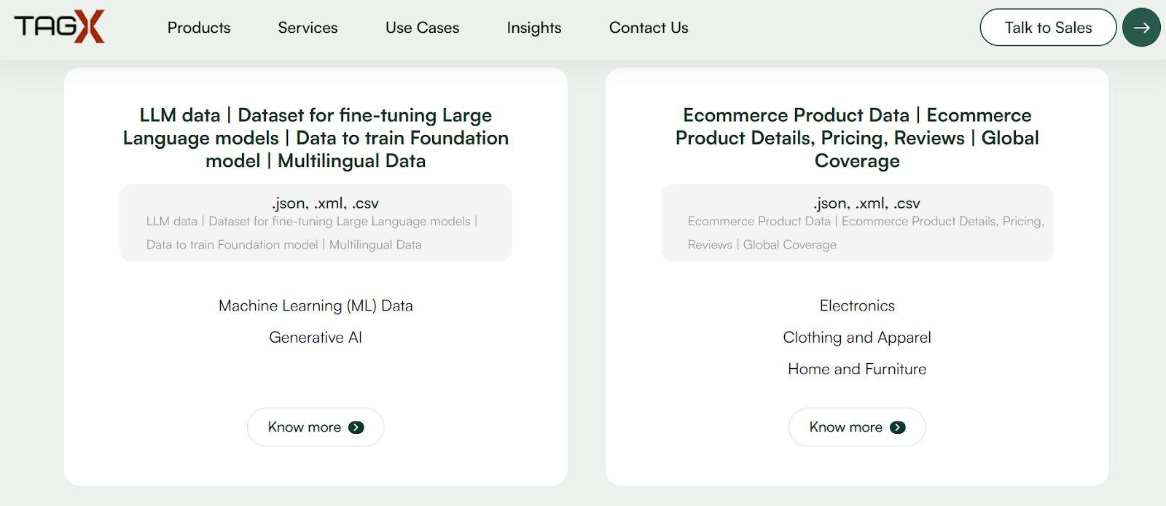Select the Home and Furniture category

click(x=857, y=369)
